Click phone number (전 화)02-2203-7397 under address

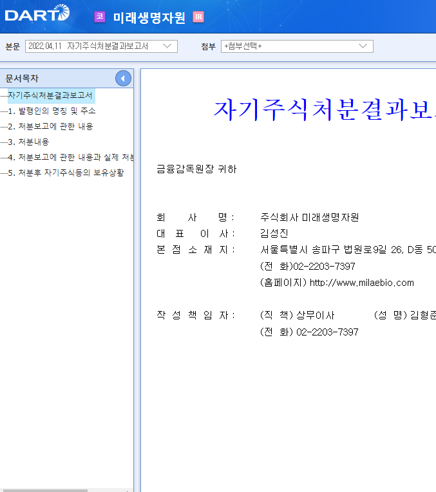click(x=308, y=267)
